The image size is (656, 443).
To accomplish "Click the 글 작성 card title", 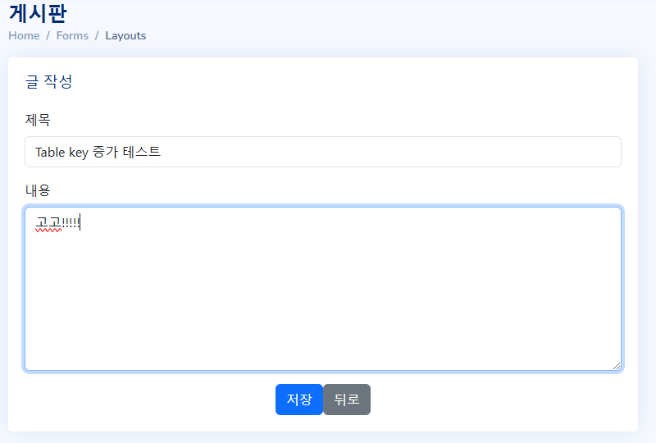I will 48,81.
